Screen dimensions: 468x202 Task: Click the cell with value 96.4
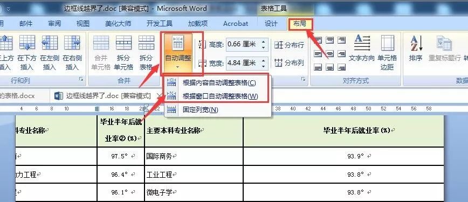121,174
